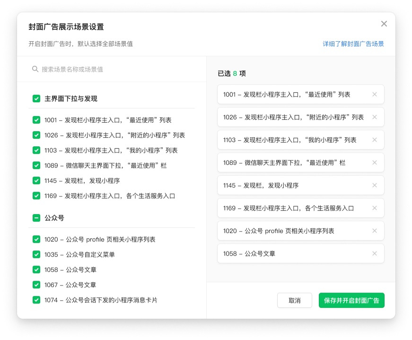The height and width of the screenshot is (340, 412).
Task: Remove the 1145 发现小程序 selected entry
Action: pyautogui.click(x=375, y=185)
